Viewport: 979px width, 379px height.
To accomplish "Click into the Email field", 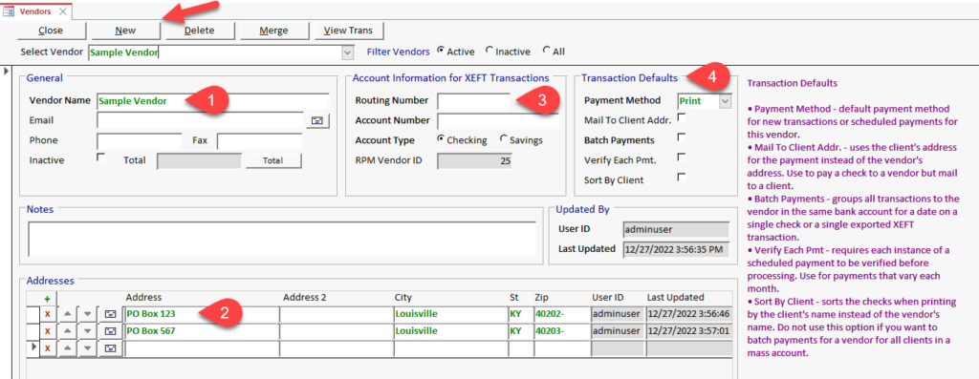I will click(x=200, y=120).
